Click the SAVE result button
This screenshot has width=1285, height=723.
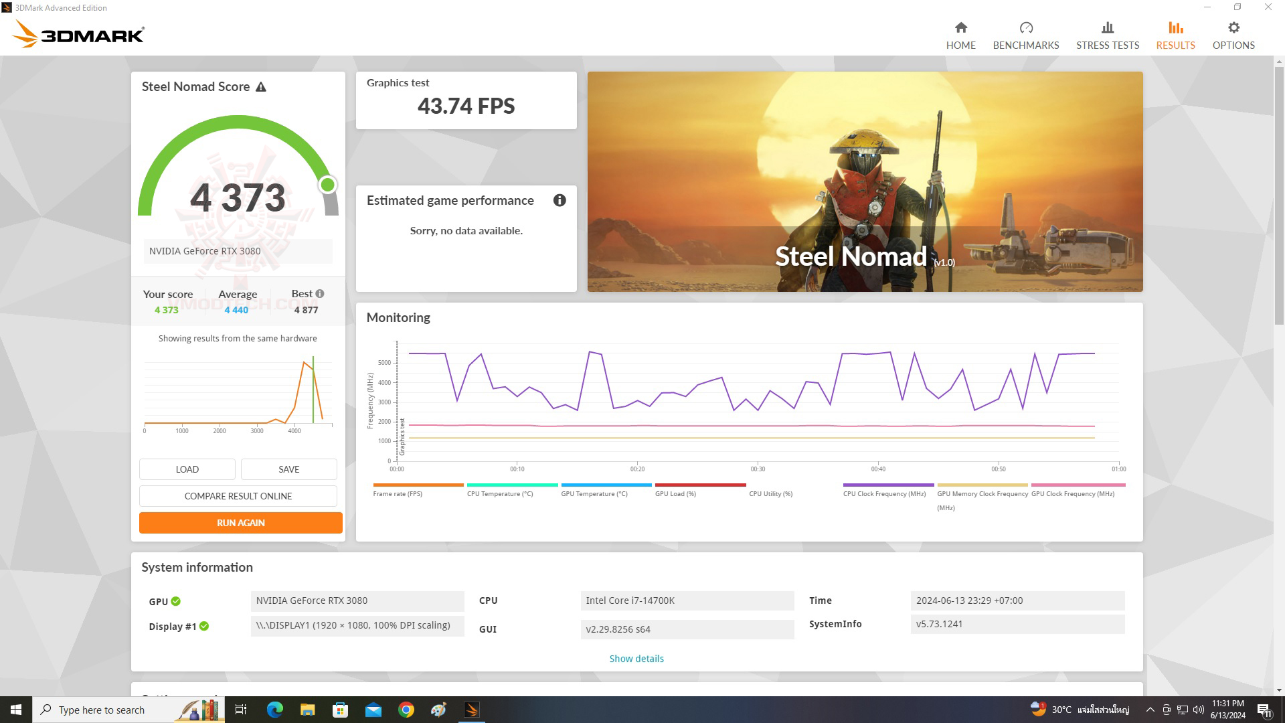(x=288, y=469)
